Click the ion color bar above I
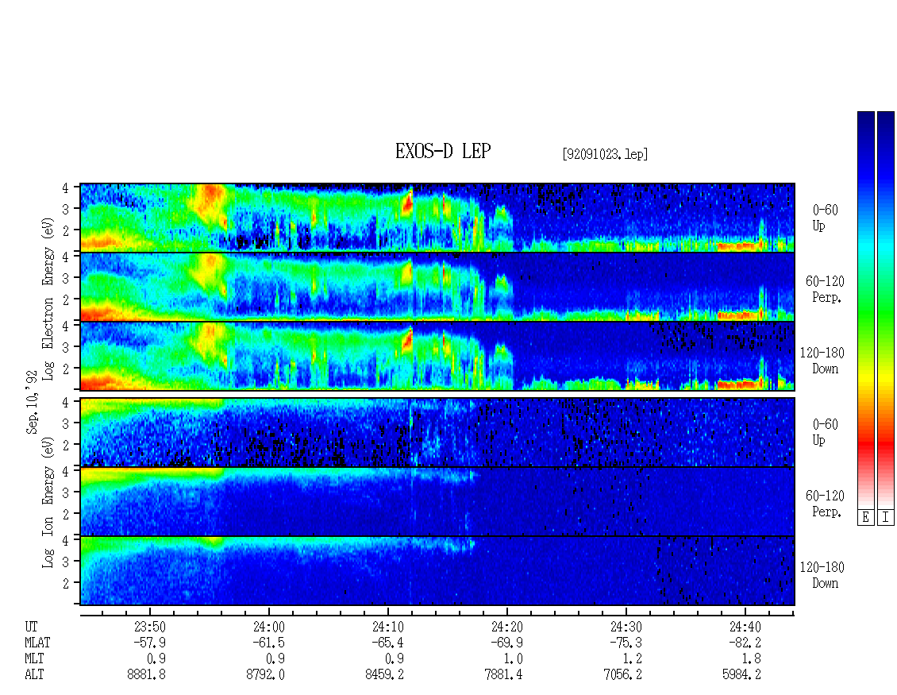 (886, 310)
